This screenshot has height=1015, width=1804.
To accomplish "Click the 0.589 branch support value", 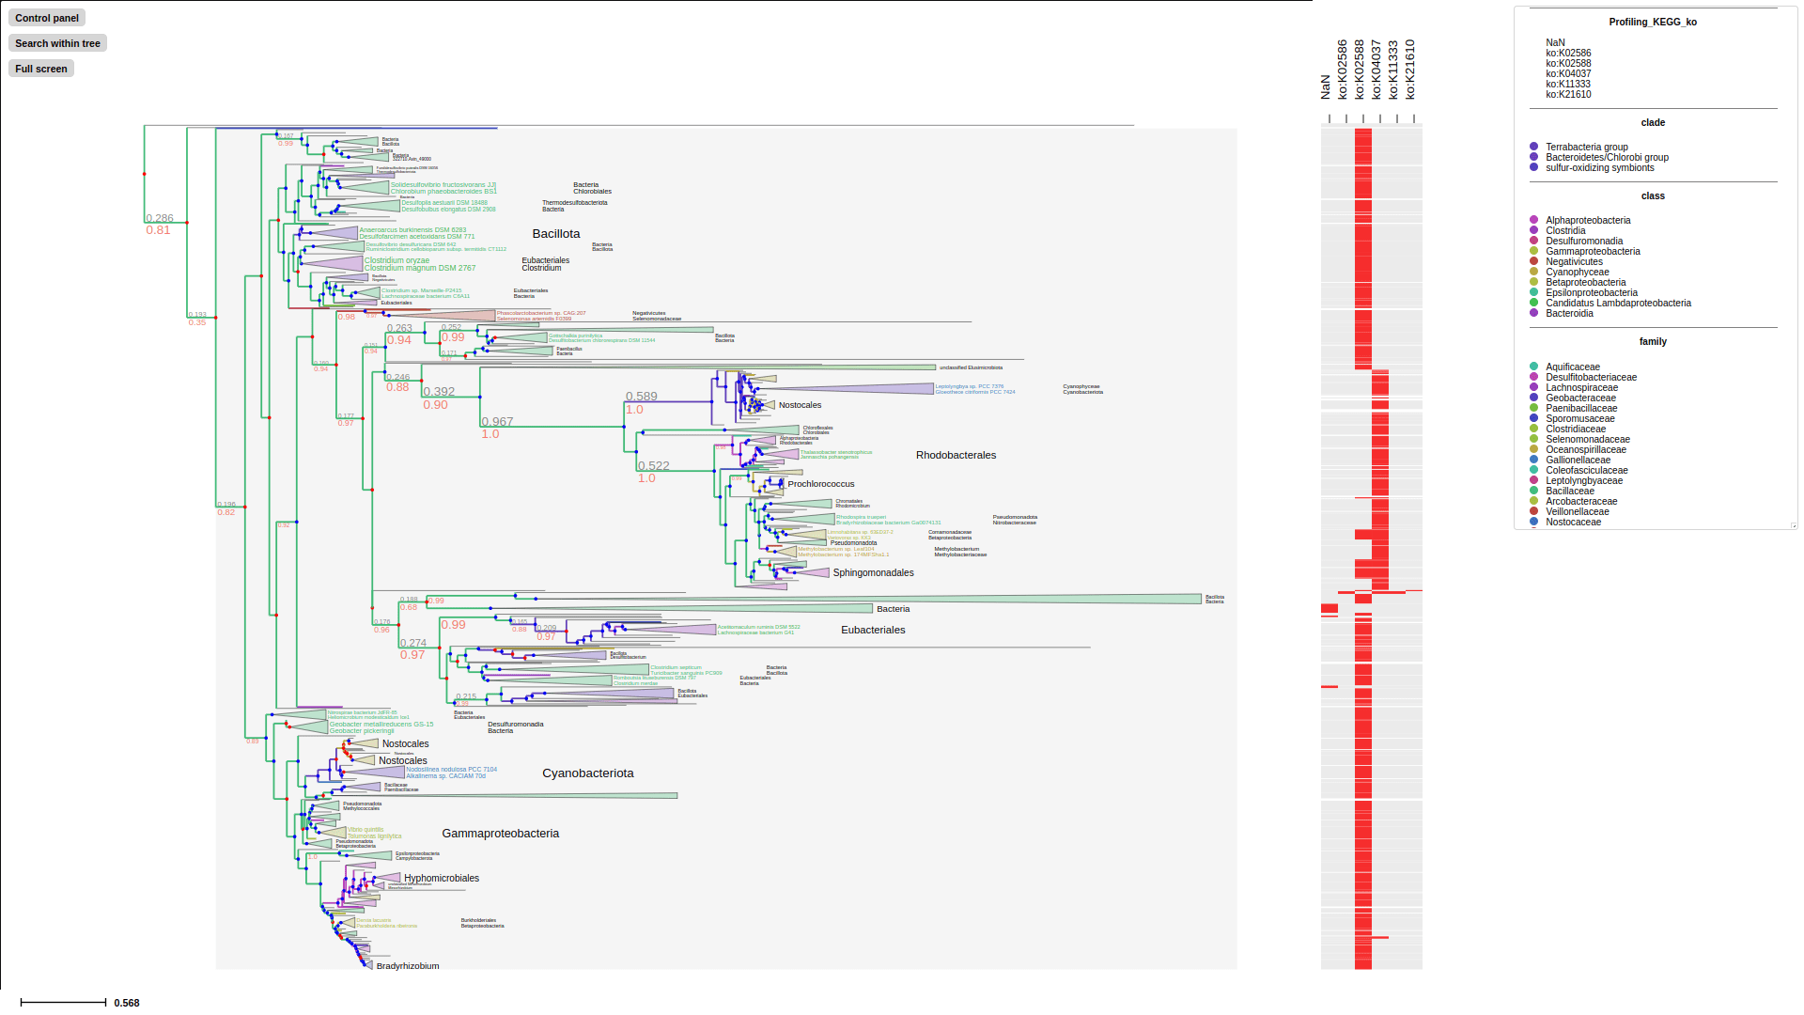I will [x=642, y=397].
